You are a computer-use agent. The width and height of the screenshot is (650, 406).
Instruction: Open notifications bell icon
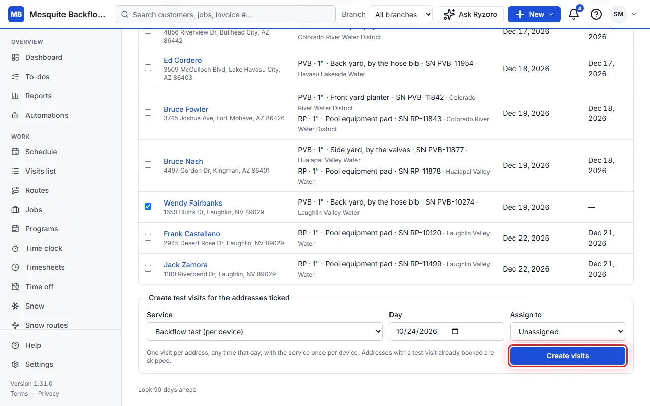pyautogui.click(x=574, y=14)
